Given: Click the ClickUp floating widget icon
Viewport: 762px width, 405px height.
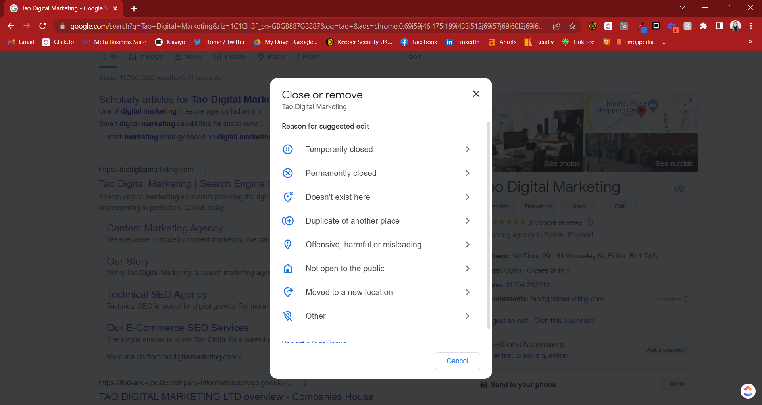Looking at the screenshot, I should (x=748, y=391).
